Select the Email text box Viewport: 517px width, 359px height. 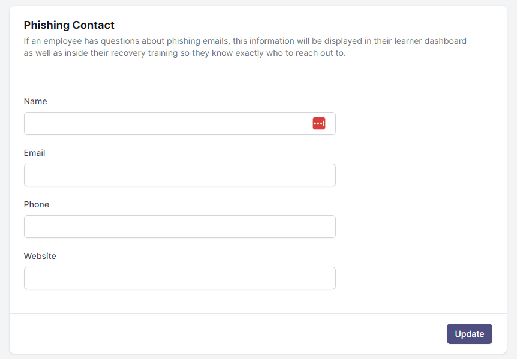point(180,175)
